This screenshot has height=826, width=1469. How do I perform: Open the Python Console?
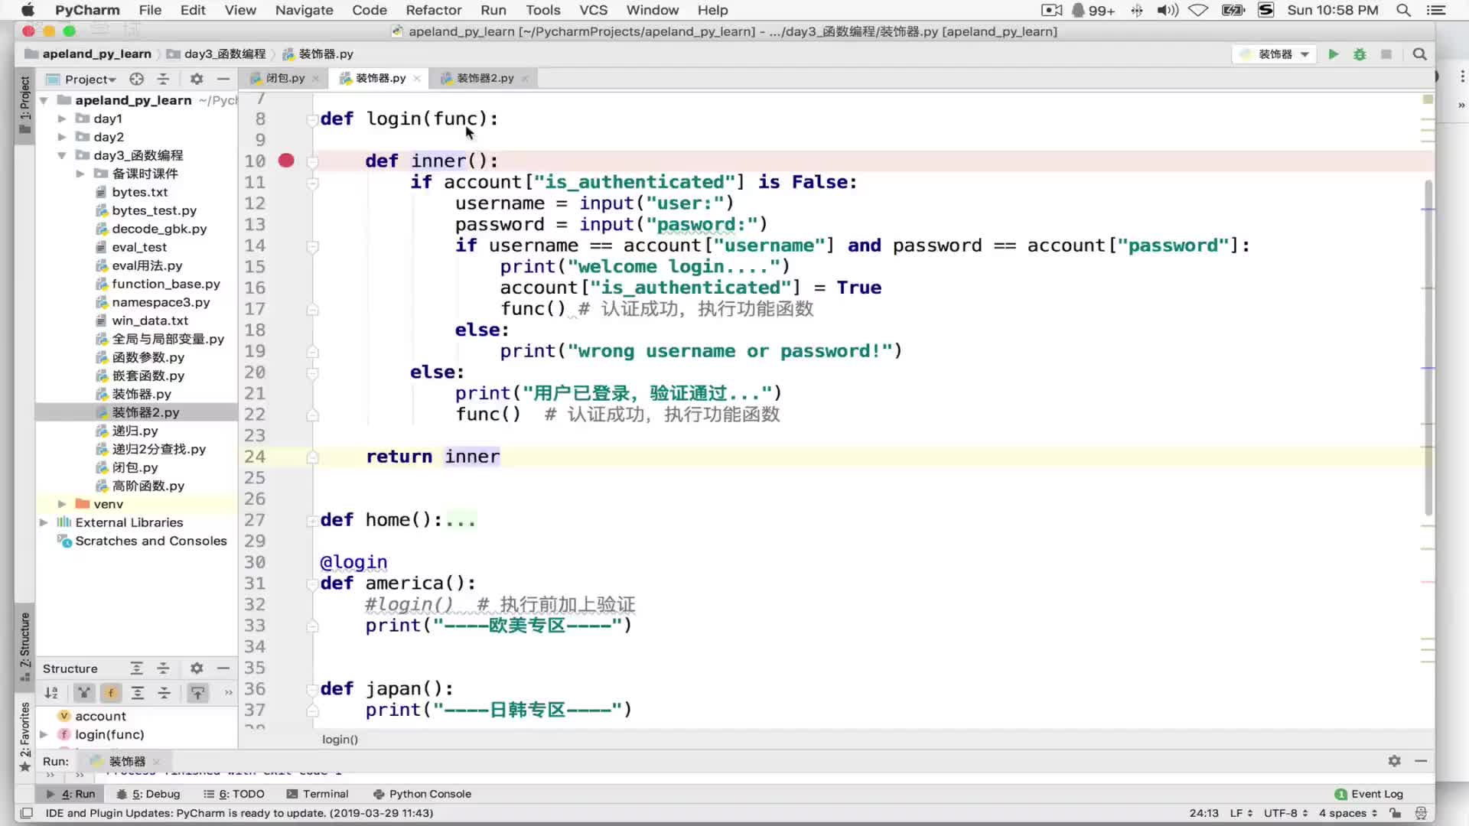pyautogui.click(x=422, y=794)
